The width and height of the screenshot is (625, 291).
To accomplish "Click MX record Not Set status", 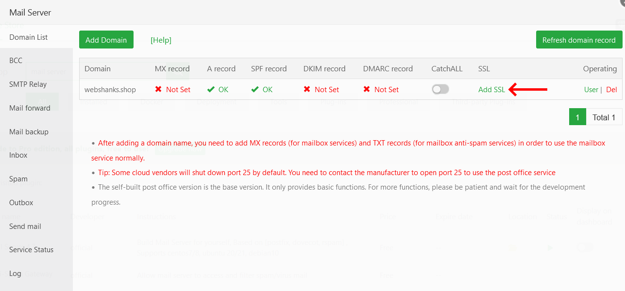I will point(173,90).
